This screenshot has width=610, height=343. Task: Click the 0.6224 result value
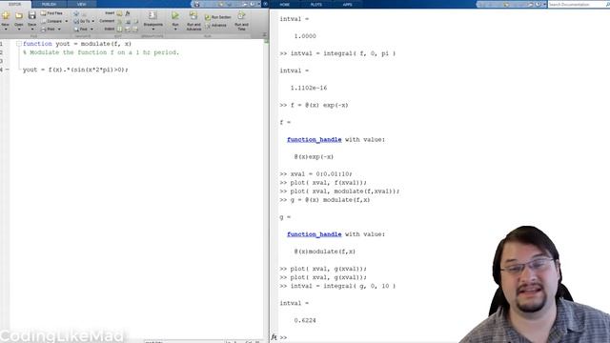305,320
